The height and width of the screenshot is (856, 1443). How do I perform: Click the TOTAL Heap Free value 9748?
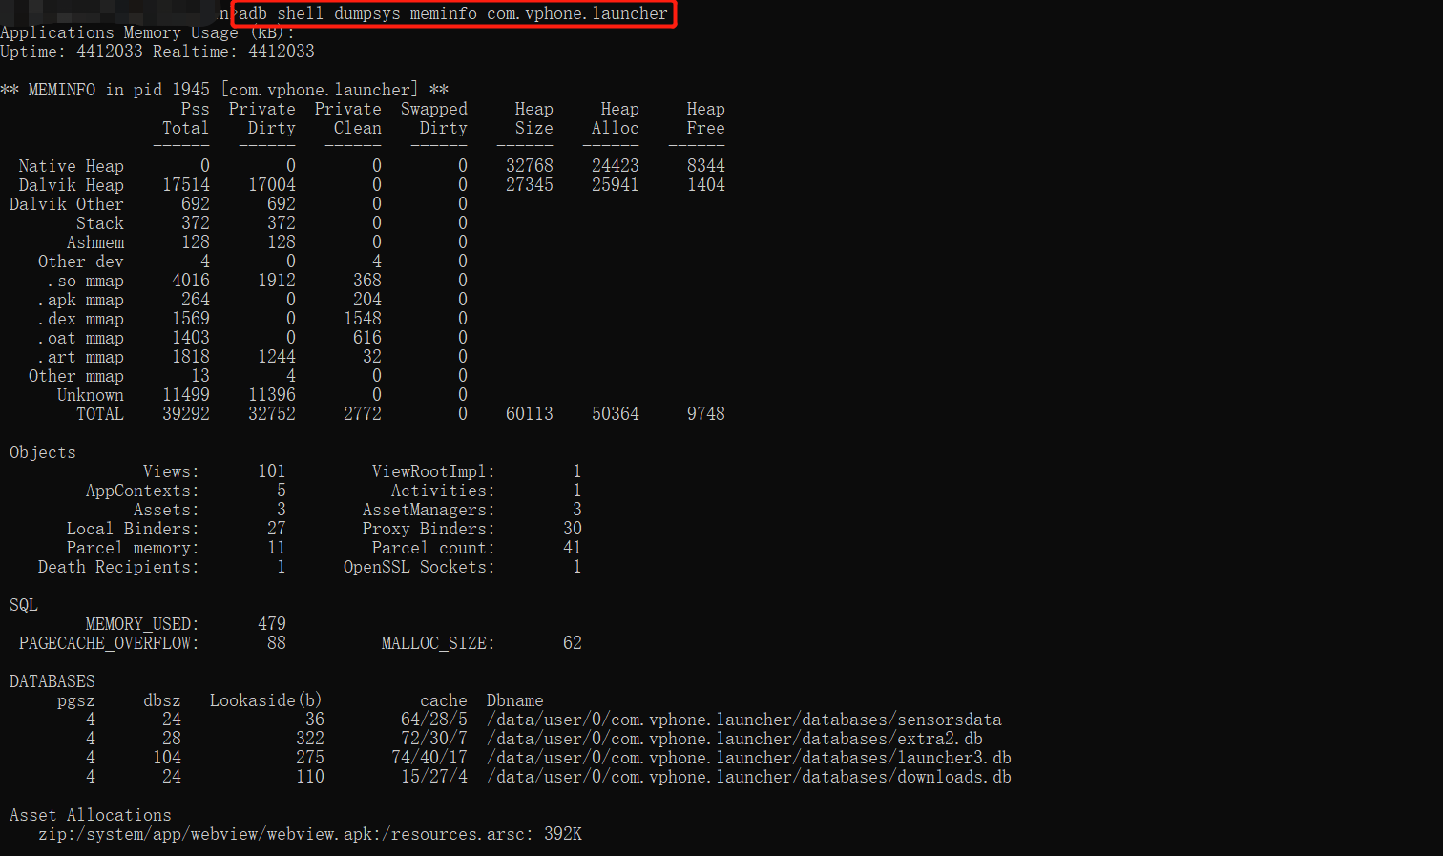pos(706,414)
